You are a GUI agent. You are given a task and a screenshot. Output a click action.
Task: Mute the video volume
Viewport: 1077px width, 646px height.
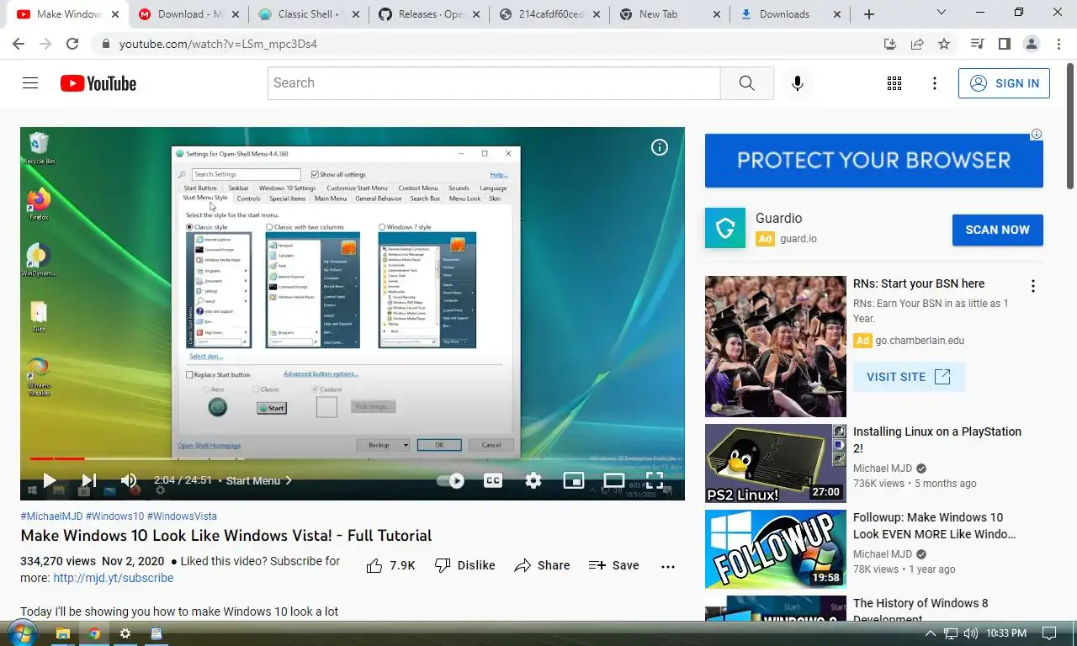(x=129, y=480)
